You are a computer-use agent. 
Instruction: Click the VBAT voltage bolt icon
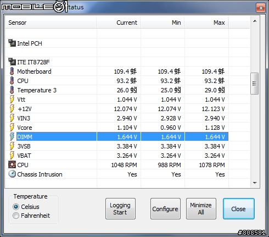(x=12, y=155)
